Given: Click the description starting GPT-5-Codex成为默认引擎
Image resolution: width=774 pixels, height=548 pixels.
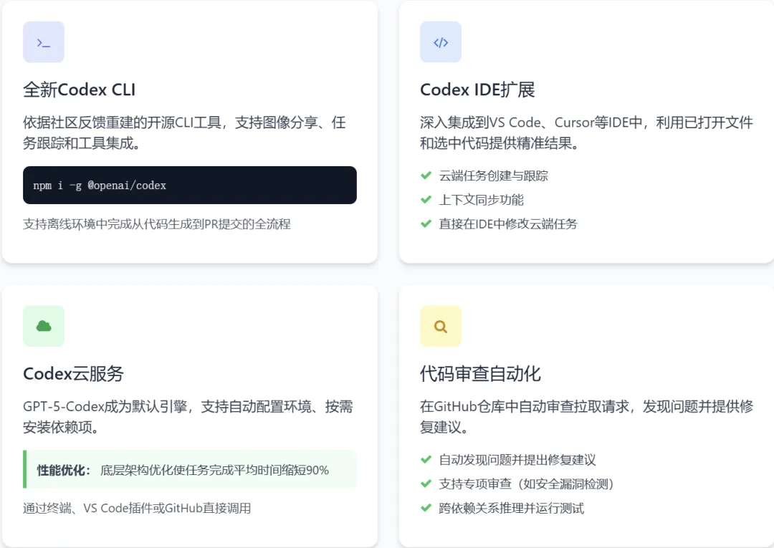Looking at the screenshot, I should click(188, 417).
